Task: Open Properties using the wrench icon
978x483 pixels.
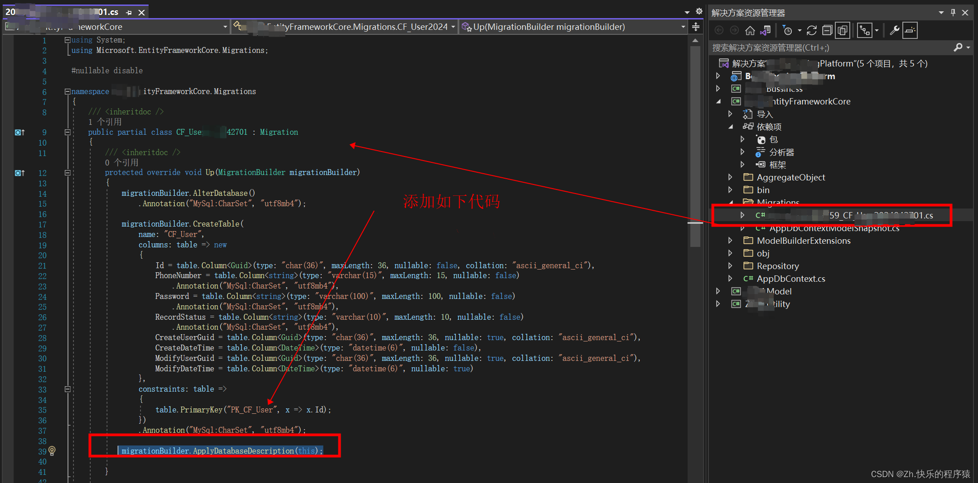Action: pyautogui.click(x=894, y=30)
